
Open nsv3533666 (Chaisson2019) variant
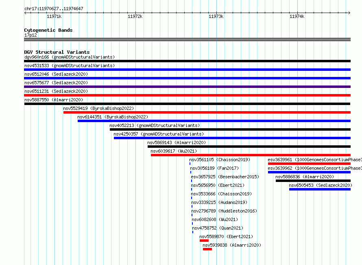coord(221,194)
